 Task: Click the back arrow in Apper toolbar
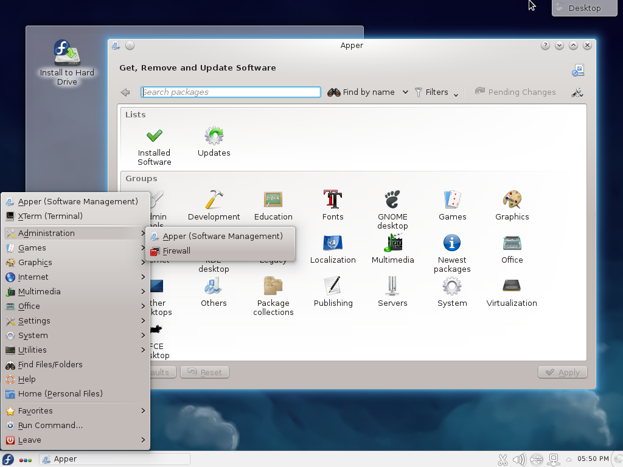click(125, 92)
